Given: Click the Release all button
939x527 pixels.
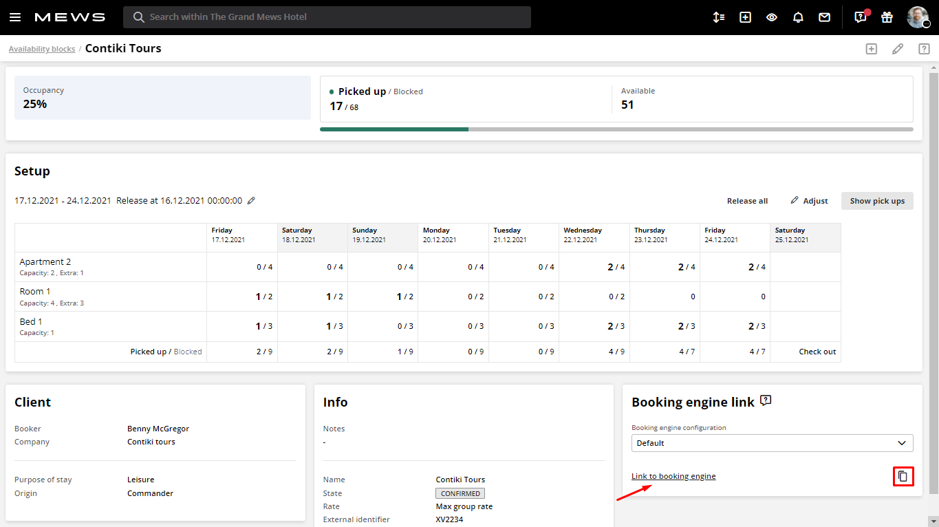Looking at the screenshot, I should click(x=747, y=200).
